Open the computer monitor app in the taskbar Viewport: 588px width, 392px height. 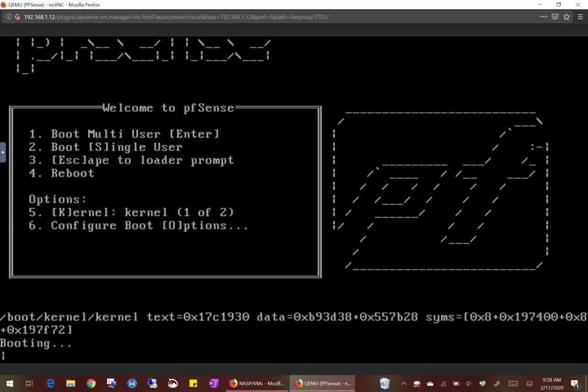pyautogui.click(x=111, y=383)
